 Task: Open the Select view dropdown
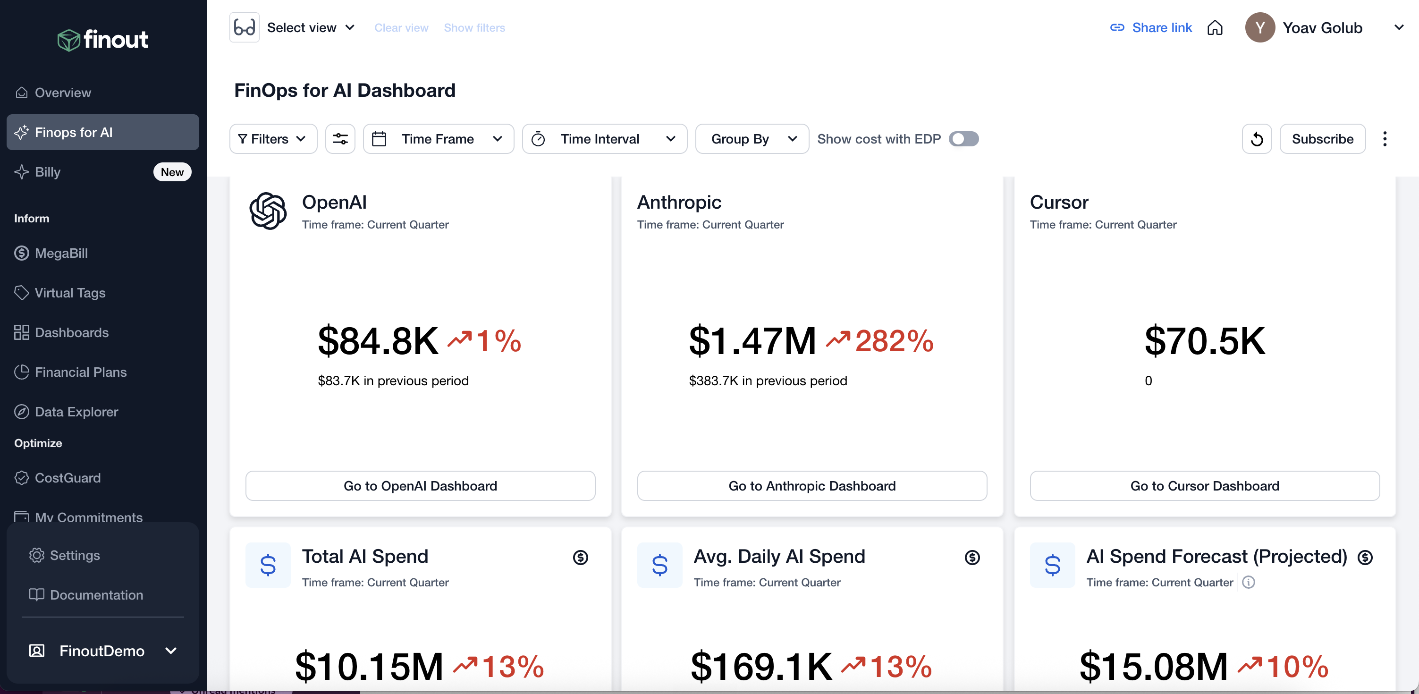[x=311, y=27]
